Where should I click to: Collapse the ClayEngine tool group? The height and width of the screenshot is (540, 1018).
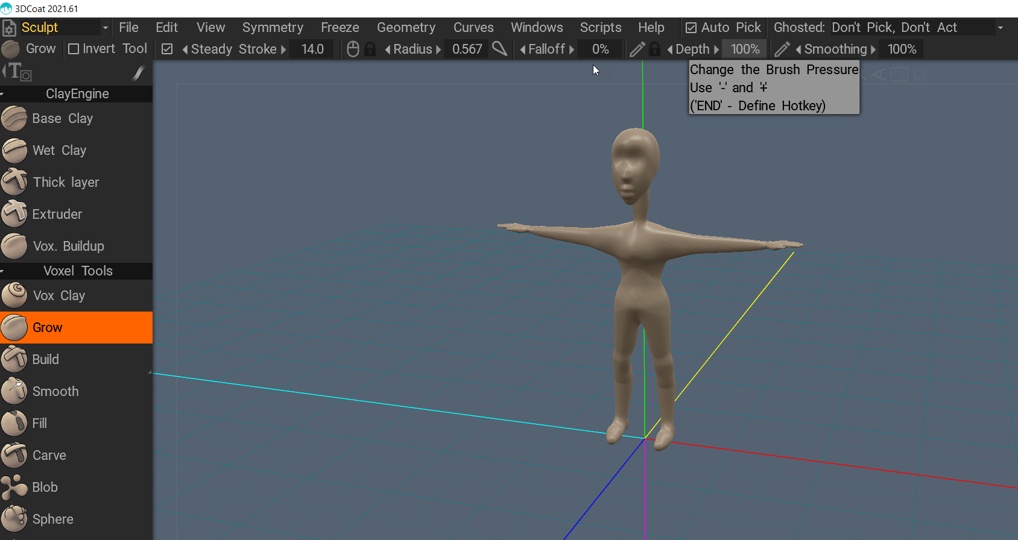click(3, 94)
